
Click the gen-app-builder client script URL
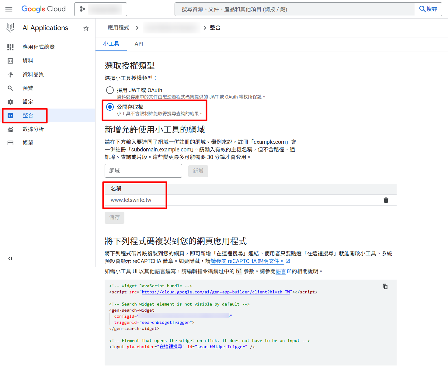tap(216, 292)
